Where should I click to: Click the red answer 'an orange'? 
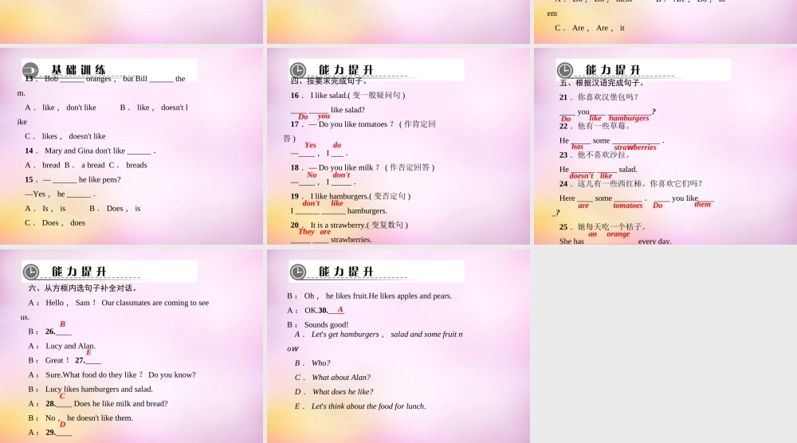[609, 234]
